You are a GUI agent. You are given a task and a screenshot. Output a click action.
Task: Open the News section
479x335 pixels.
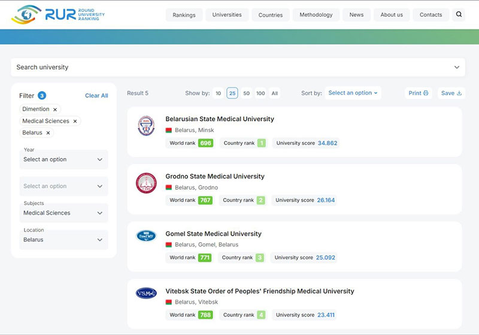click(356, 14)
